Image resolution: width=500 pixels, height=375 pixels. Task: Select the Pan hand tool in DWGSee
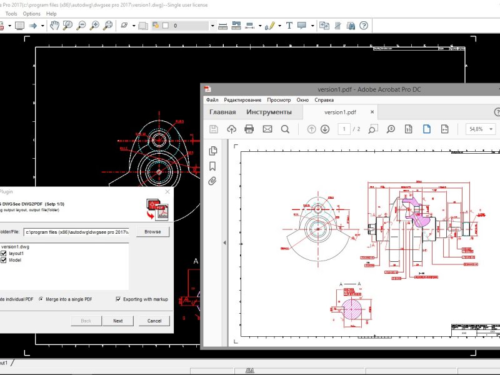(x=54, y=26)
